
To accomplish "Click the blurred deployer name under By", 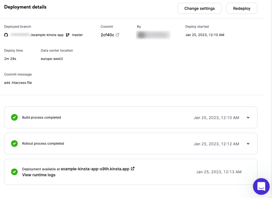I will pyautogui.click(x=153, y=35).
